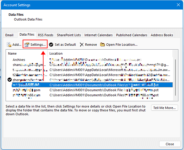The image size is (184, 150).
Task: Select the last row ending in 88.com
Action: 89,95
